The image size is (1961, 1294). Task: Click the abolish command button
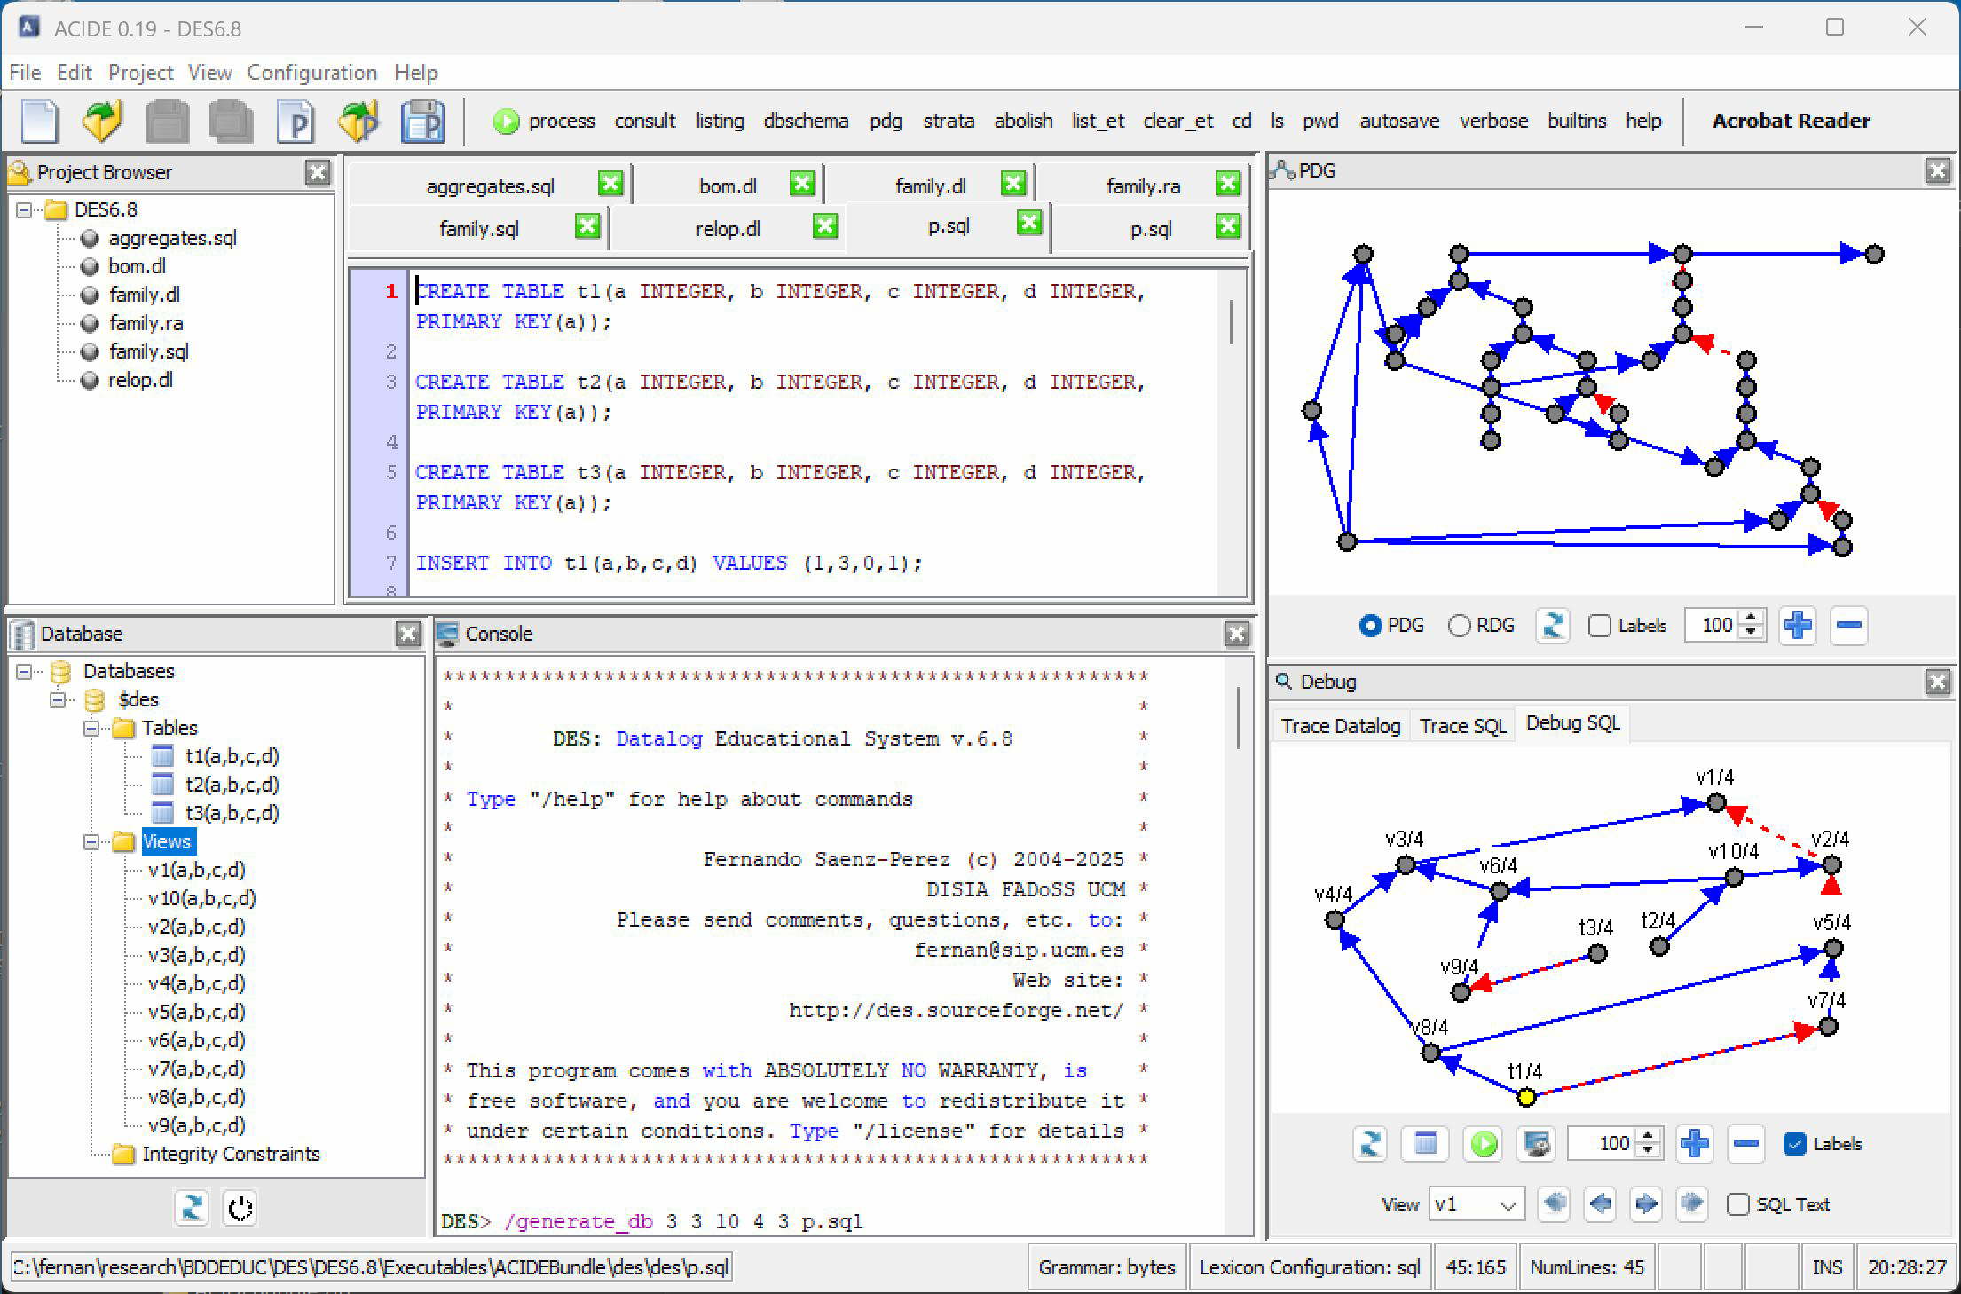click(1023, 121)
